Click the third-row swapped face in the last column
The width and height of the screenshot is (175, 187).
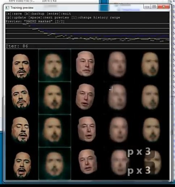coord(151,130)
